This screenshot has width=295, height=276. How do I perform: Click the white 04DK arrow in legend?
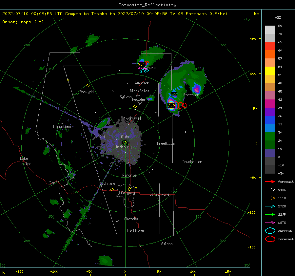point(270,190)
